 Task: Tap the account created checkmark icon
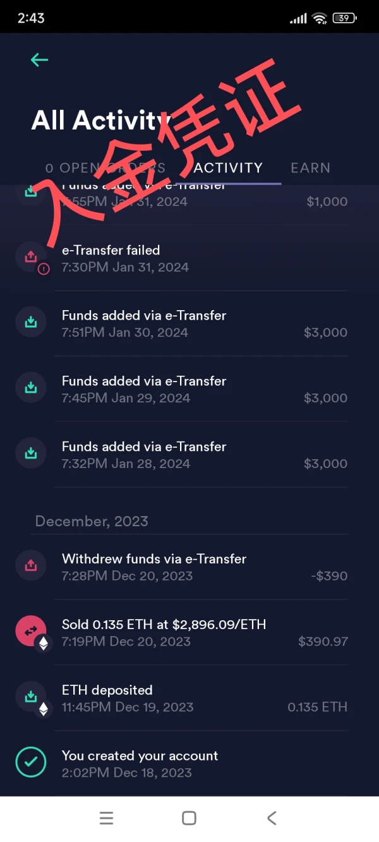click(x=31, y=762)
